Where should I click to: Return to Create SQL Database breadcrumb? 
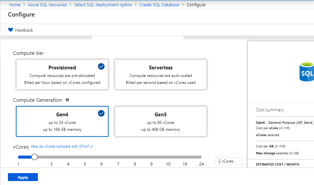[x=159, y=5]
